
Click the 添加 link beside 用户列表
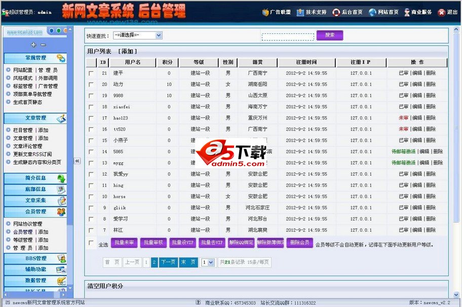pyautogui.click(x=127, y=52)
